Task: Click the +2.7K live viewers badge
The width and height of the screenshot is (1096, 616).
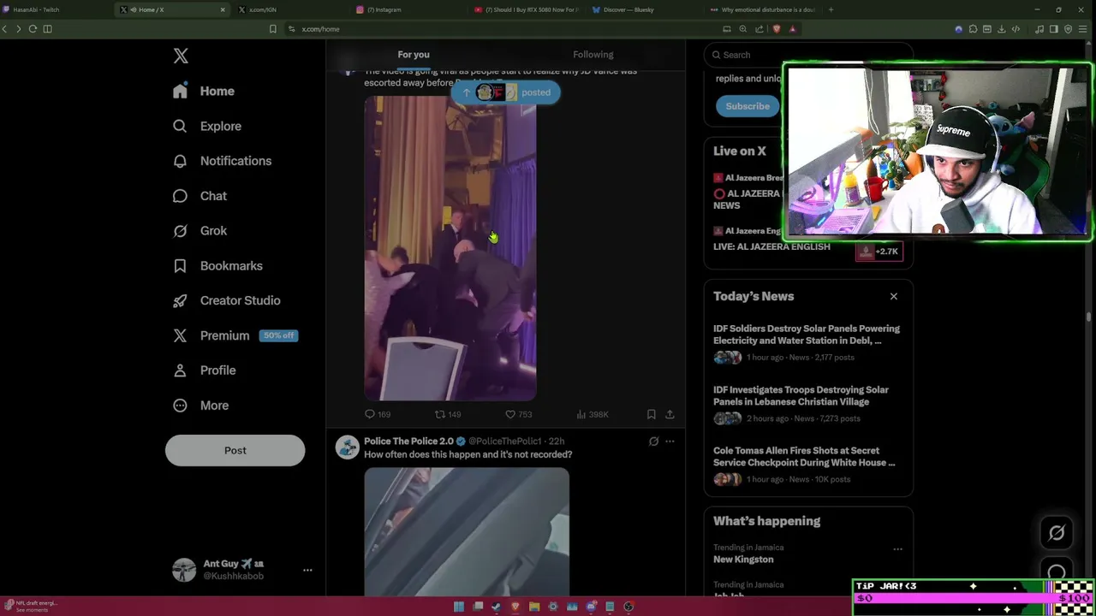Action: click(x=879, y=252)
